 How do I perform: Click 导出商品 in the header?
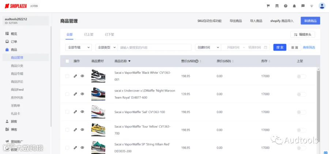click(236, 21)
